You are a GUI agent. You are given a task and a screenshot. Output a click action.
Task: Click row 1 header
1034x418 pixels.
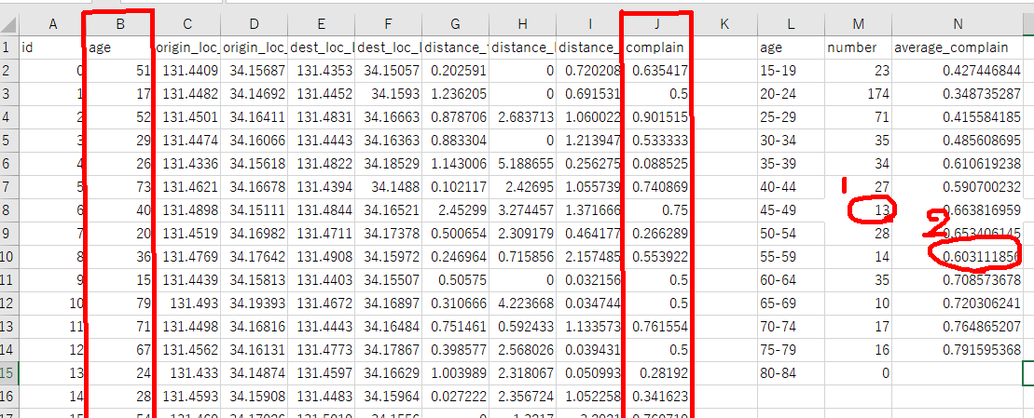pos(7,47)
